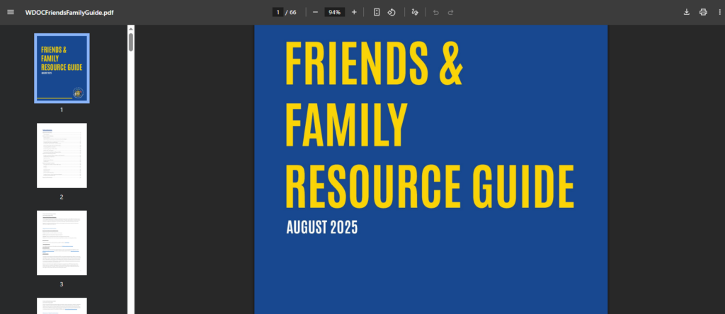Select the partially visible fourth page thumbnail
Viewport: 725px width, 314px height.
point(62,306)
